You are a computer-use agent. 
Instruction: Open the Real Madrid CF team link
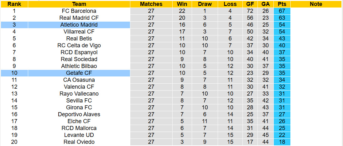79,18
